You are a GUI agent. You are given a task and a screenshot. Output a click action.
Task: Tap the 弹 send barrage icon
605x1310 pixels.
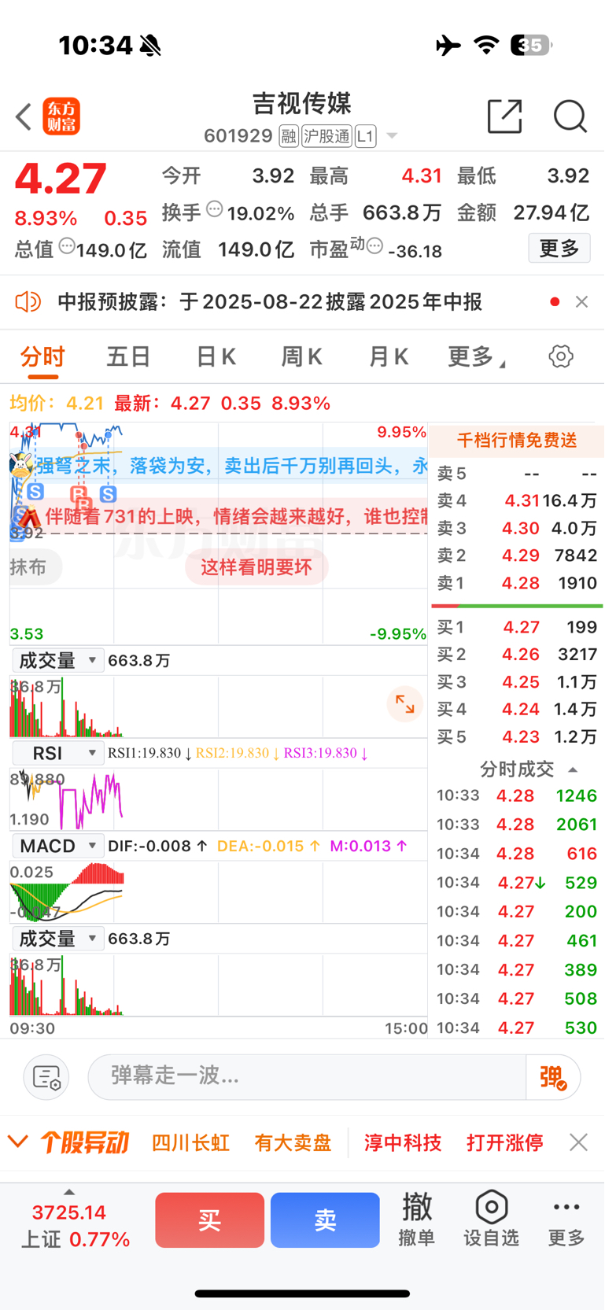coord(553,1077)
